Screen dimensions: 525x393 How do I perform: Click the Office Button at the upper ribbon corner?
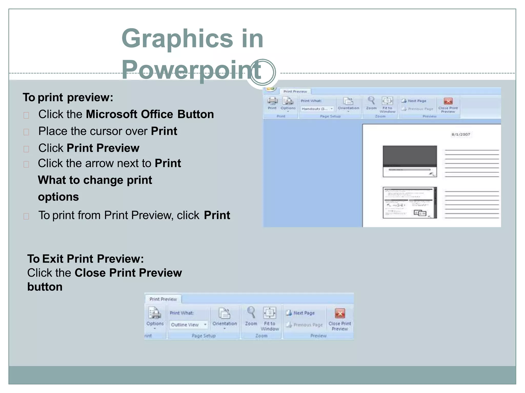(270, 89)
